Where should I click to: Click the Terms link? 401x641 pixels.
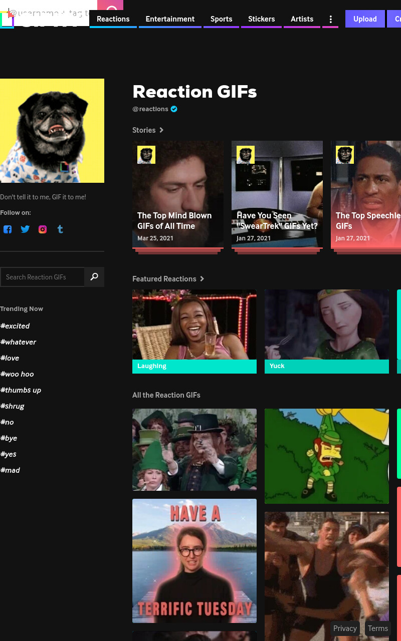(x=377, y=628)
